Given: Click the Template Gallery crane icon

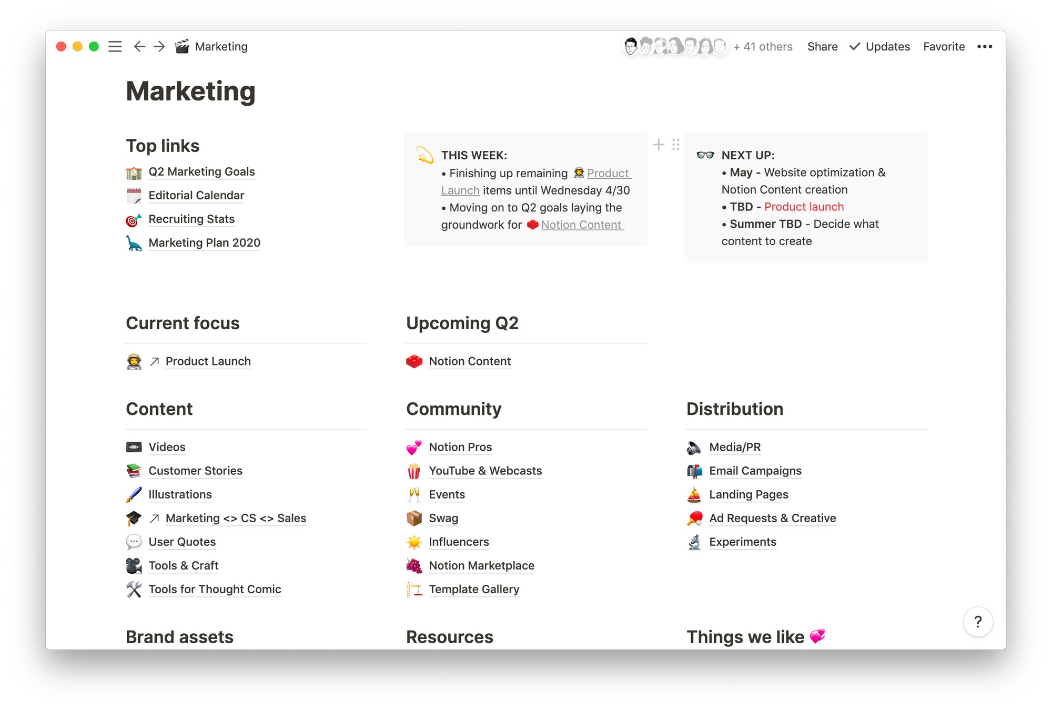Looking at the screenshot, I should point(414,589).
